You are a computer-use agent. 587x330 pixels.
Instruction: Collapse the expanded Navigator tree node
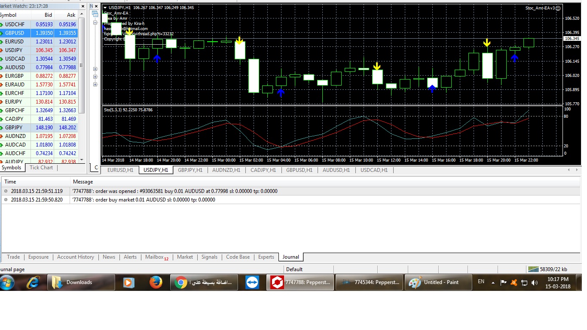click(x=95, y=22)
